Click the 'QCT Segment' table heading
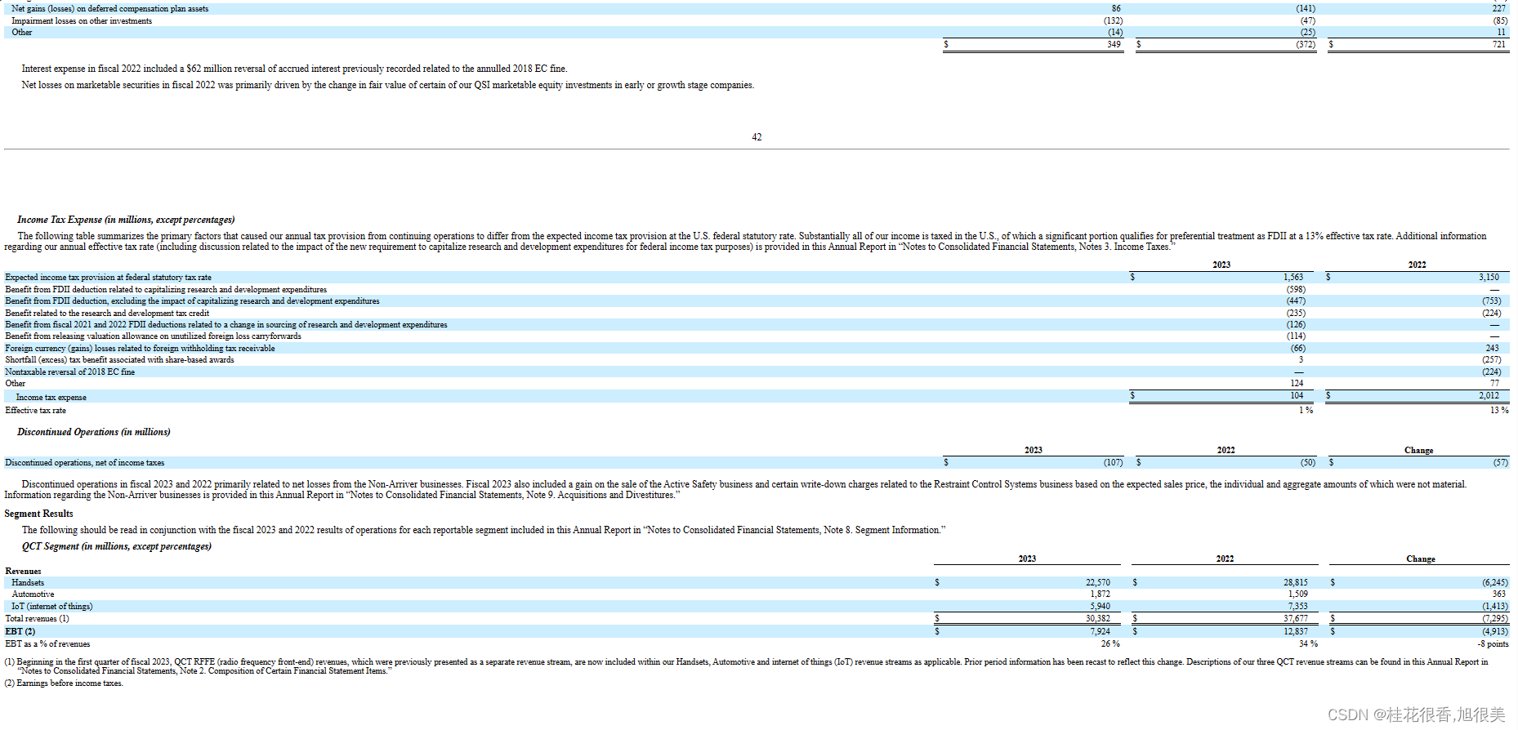Viewport: 1518px width, 730px height. click(116, 546)
